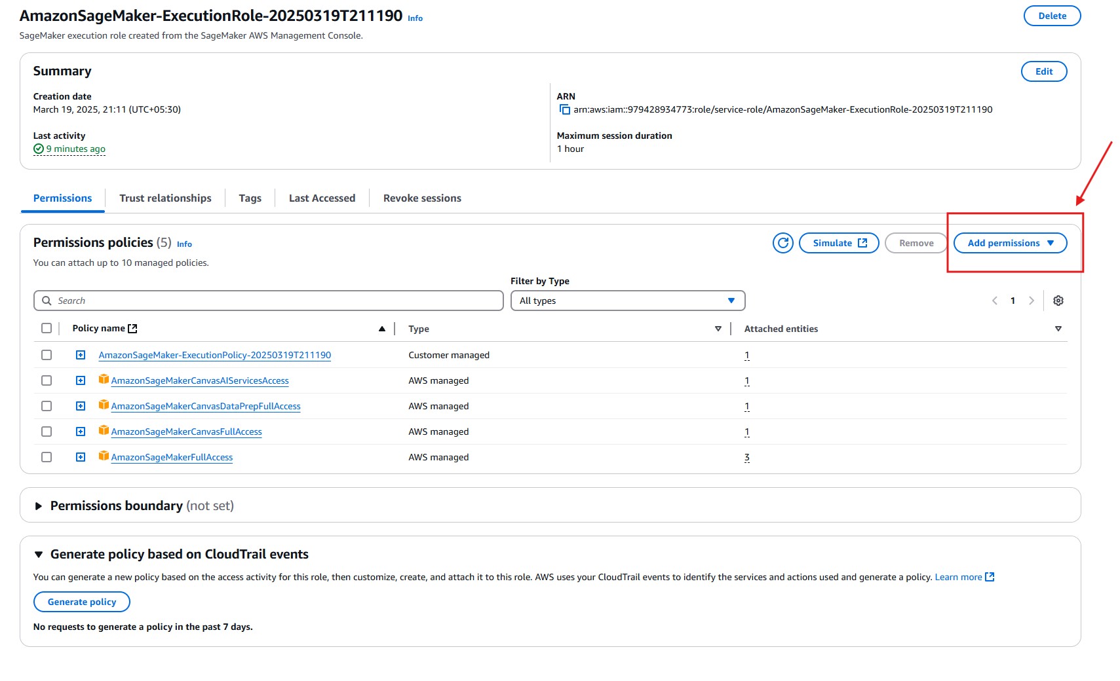The width and height of the screenshot is (1120, 681).
Task: Click the policy Search input field
Action: [269, 301]
